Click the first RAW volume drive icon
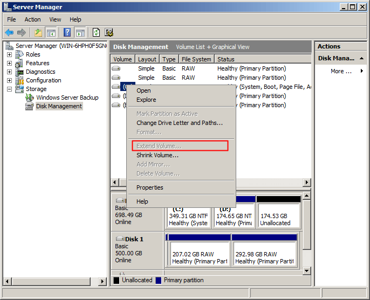The width and height of the screenshot is (370, 300). click(x=116, y=68)
